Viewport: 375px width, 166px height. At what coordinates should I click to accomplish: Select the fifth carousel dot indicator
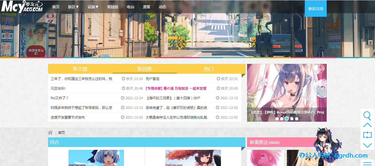(x=297, y=119)
